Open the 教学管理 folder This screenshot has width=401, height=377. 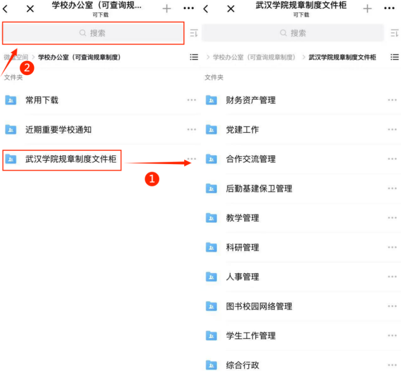(242, 218)
